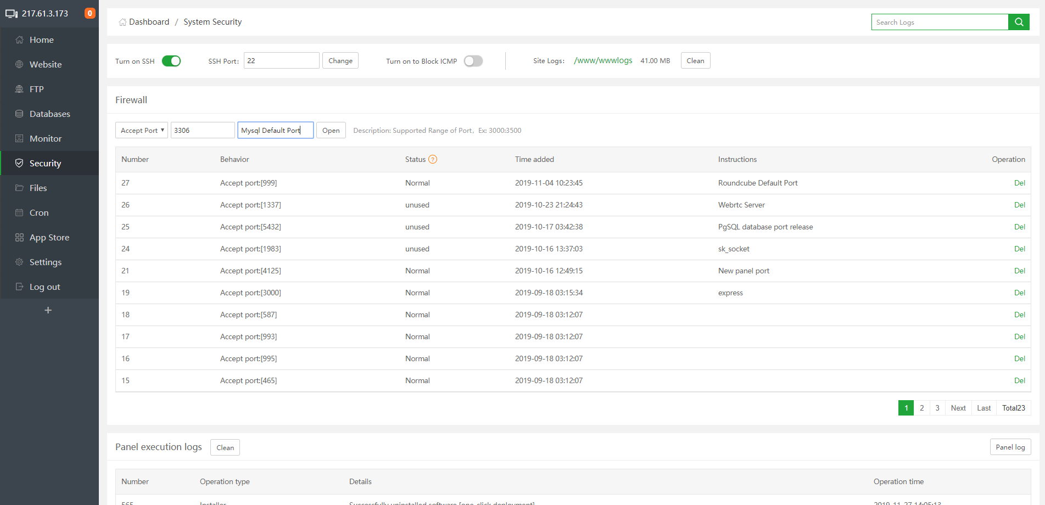
Task: Go to the Files menu item
Action: click(38, 188)
